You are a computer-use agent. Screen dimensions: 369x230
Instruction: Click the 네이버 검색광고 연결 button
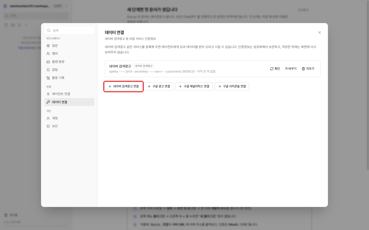pos(124,86)
